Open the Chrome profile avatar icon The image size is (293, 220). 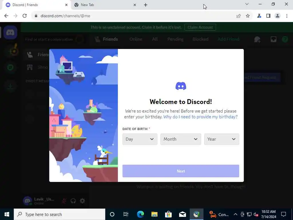(x=278, y=16)
